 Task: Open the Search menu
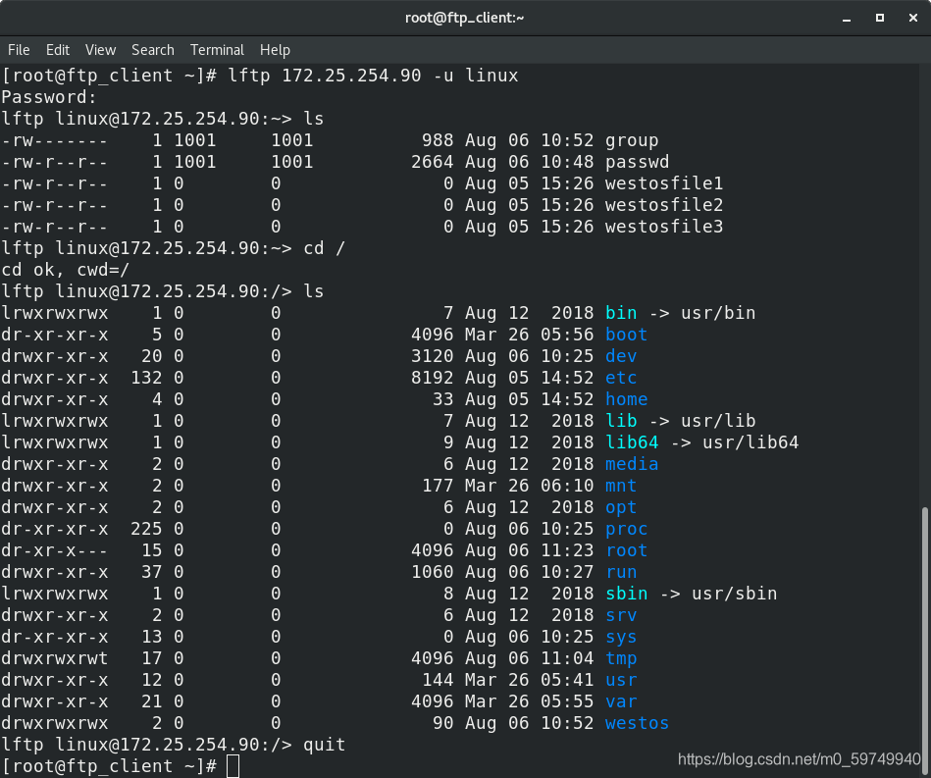pyautogui.click(x=153, y=50)
